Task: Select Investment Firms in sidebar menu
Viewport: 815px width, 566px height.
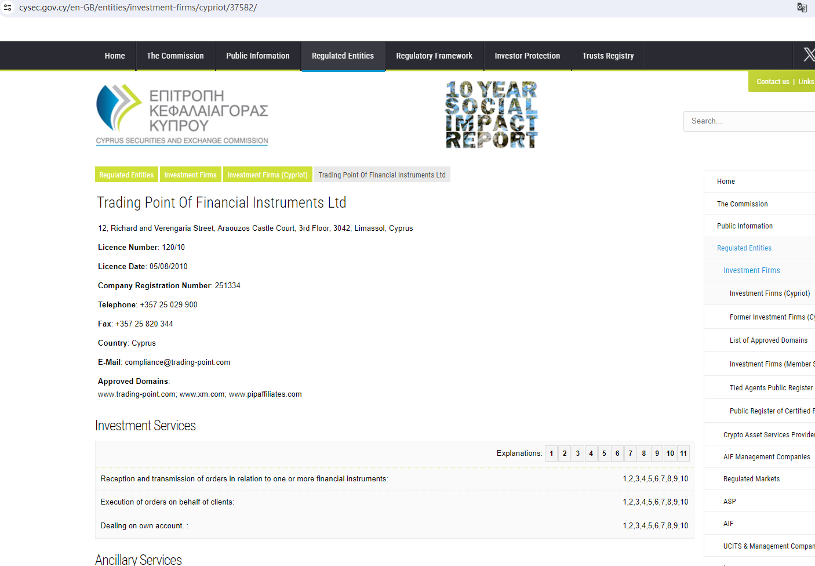Action: pyautogui.click(x=759, y=270)
